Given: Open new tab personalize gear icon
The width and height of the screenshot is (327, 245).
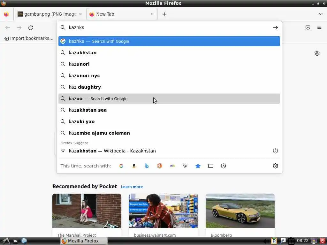Looking at the screenshot, I should 317,53.
